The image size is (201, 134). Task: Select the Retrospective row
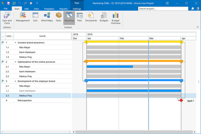pos(36,100)
